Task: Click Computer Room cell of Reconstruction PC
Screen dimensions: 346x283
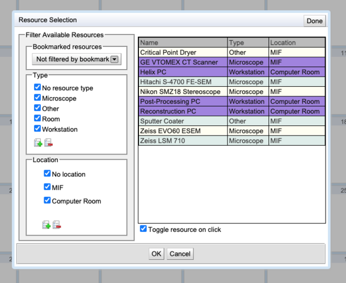Action: click(297, 111)
